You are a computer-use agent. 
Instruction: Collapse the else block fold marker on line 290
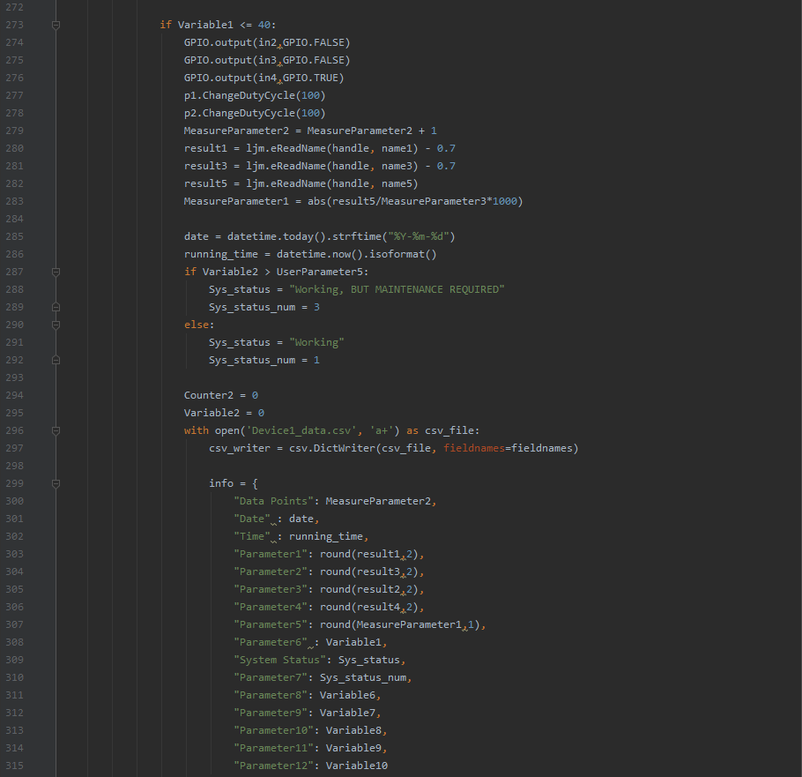(x=56, y=325)
